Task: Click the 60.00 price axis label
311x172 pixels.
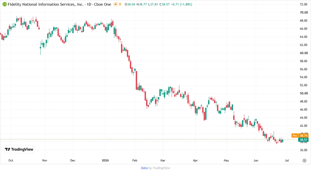Action: pyautogui.click(x=304, y=53)
